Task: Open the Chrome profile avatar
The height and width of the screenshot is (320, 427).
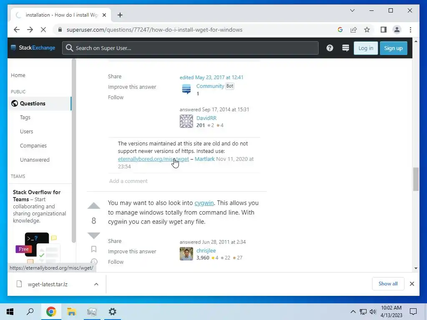Action: coord(397,30)
